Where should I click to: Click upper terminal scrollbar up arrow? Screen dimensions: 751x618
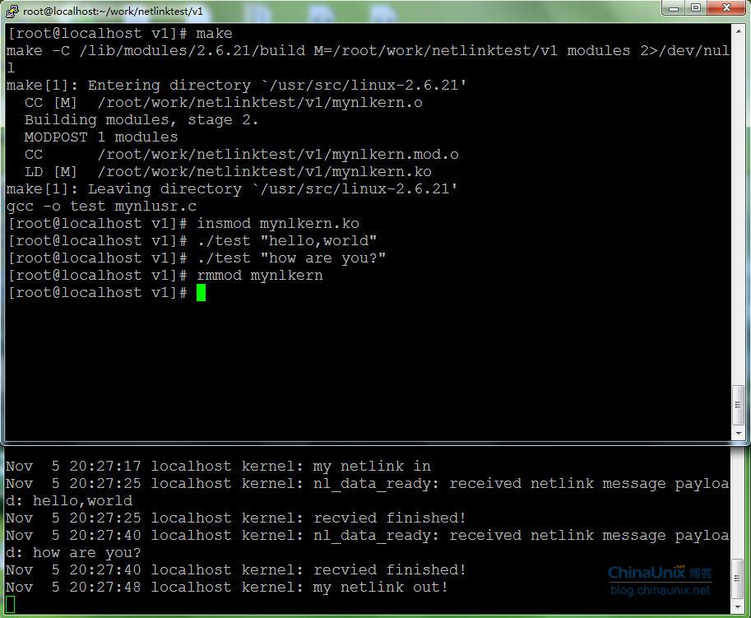pyautogui.click(x=739, y=30)
